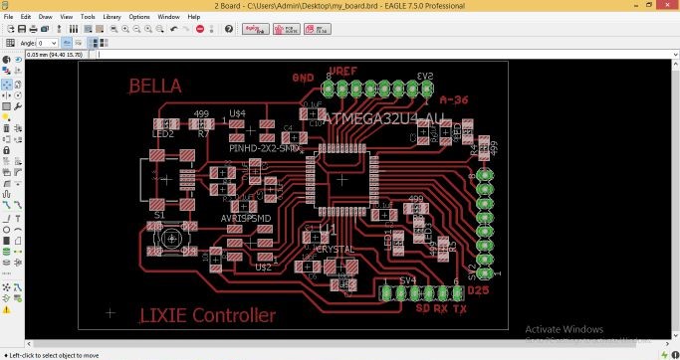Select the Move tool in left toolbar
This screenshot has height=360, width=680.
tap(7, 85)
